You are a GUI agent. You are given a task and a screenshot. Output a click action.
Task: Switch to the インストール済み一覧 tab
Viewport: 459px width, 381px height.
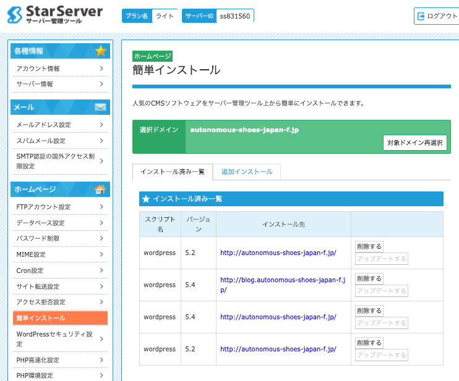coord(173,172)
